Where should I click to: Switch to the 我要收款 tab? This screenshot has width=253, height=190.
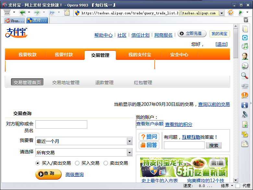(x=28, y=55)
